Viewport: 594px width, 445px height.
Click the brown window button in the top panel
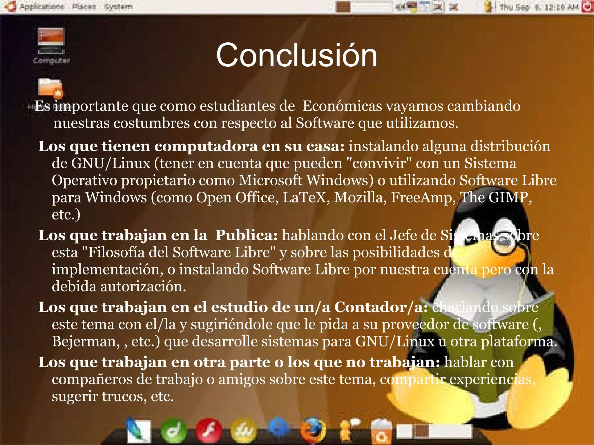[x=343, y=7]
